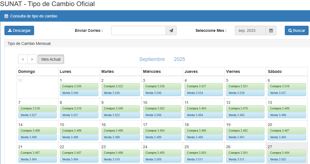The image size is (310, 164).
Task: Select Venta 3.488 on day 18
Action: pyautogui.click(x=204, y=137)
